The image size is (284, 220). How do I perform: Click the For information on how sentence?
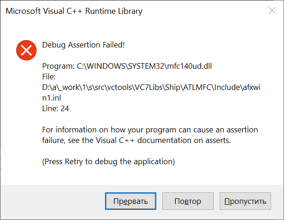click(x=150, y=130)
